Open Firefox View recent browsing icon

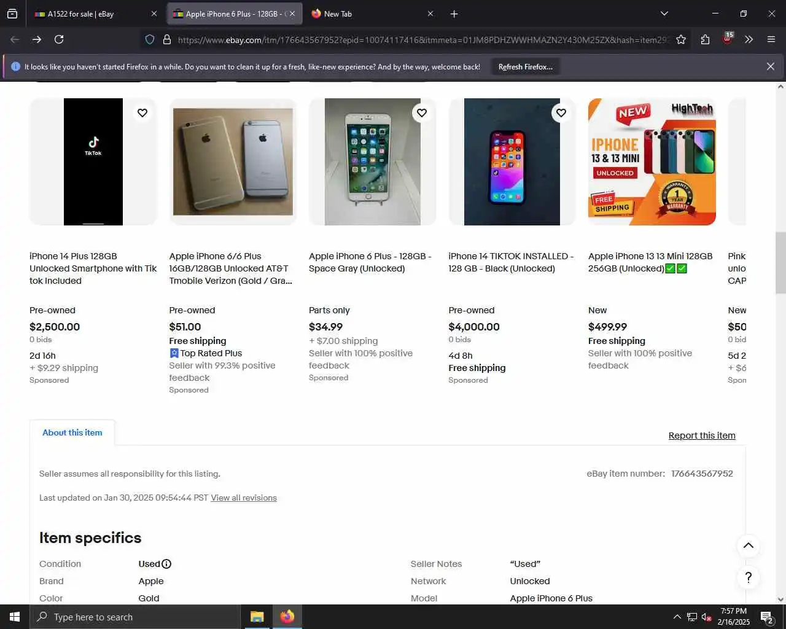click(12, 14)
